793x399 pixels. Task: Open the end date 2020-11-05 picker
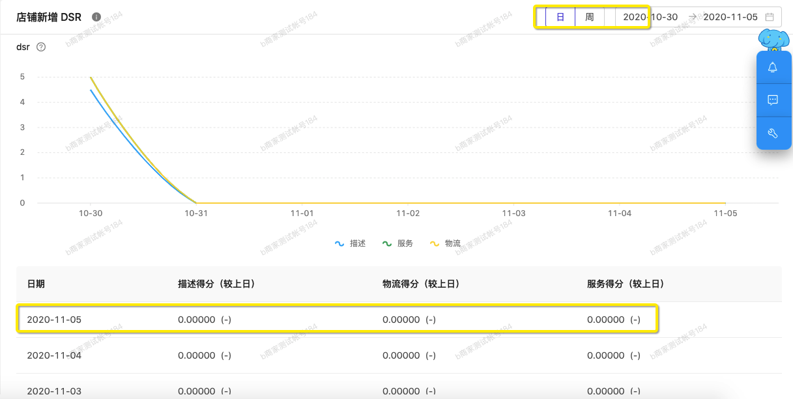[730, 17]
